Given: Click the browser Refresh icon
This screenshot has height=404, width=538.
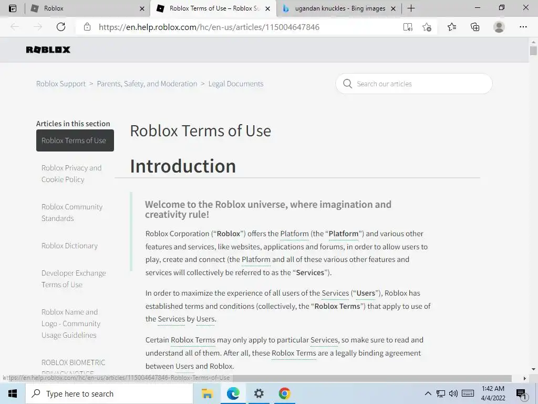Looking at the screenshot, I should [x=61, y=27].
